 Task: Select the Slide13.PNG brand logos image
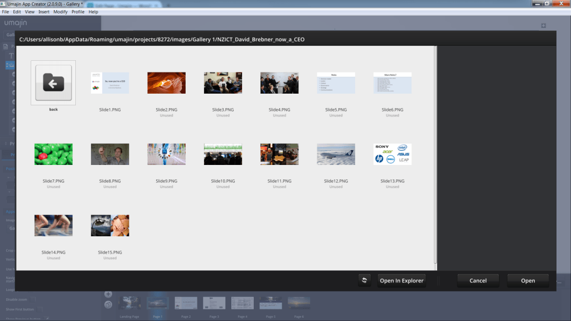[393, 154]
